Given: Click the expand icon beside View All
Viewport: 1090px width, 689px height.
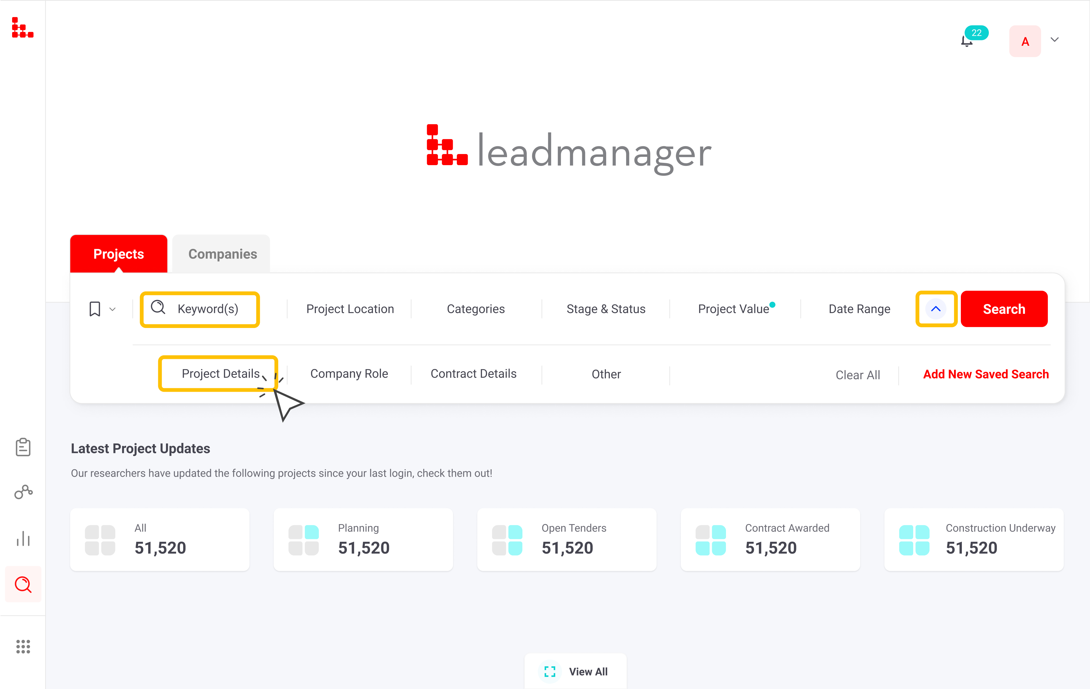Looking at the screenshot, I should coord(550,672).
